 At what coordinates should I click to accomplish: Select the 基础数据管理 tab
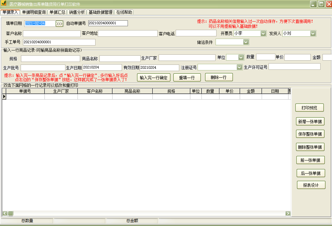tap(100, 12)
